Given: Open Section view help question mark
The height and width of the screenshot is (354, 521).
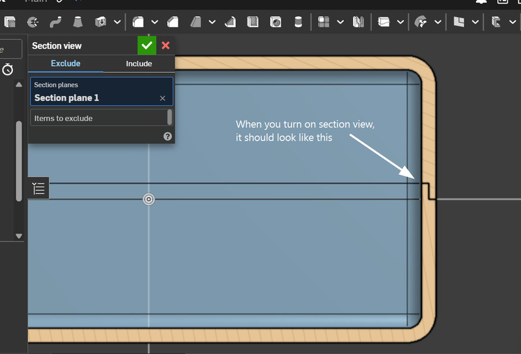Looking at the screenshot, I should coord(167,136).
